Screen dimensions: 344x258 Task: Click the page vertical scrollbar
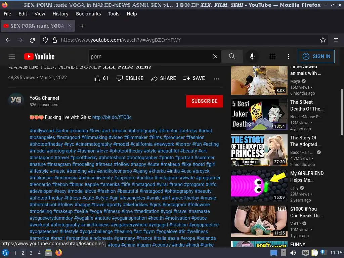(342, 112)
